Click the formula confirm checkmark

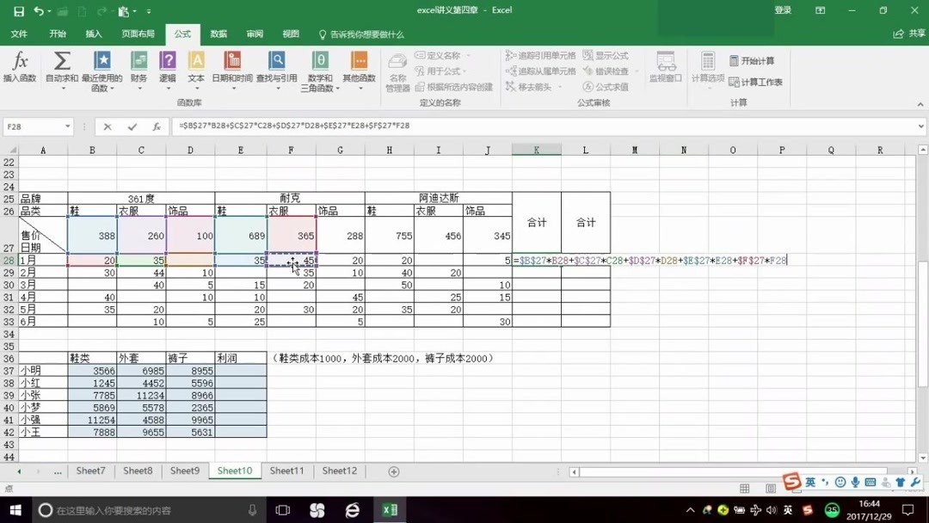(x=131, y=126)
